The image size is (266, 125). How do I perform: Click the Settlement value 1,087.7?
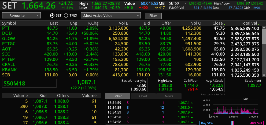coord(254,85)
